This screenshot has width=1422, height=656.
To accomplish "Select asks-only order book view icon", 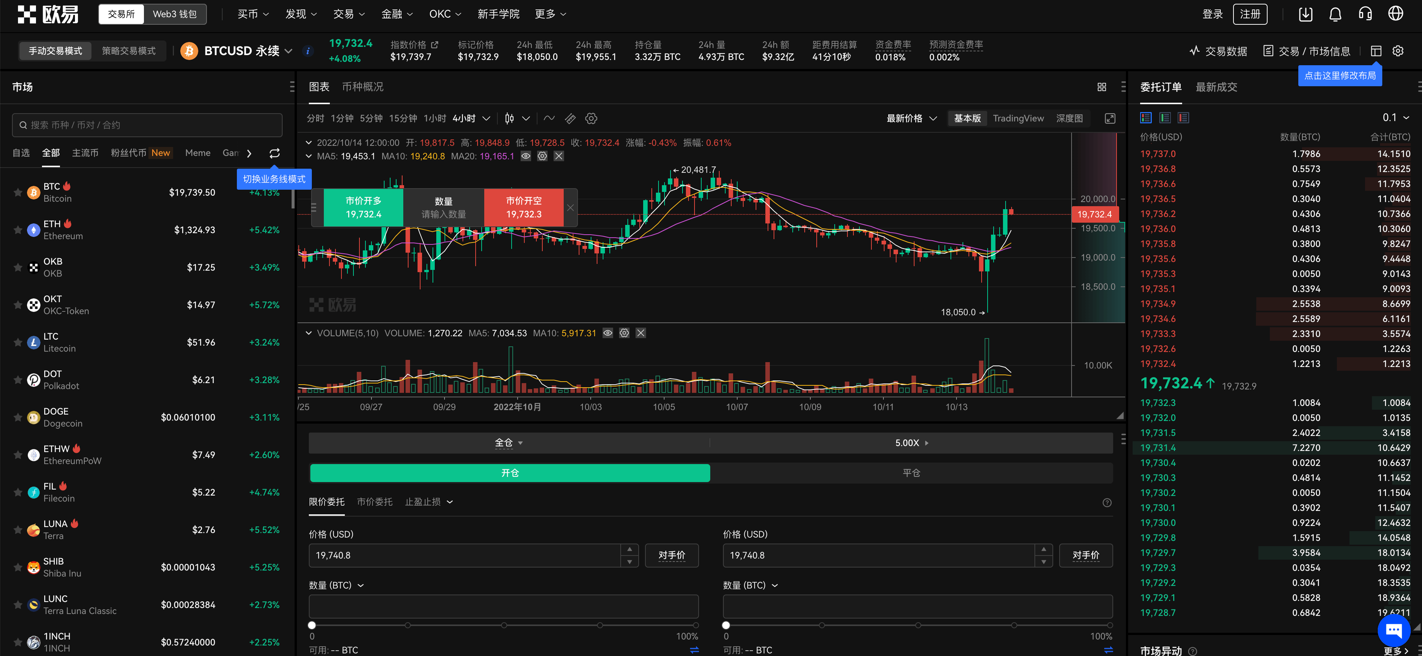I will point(1183,118).
